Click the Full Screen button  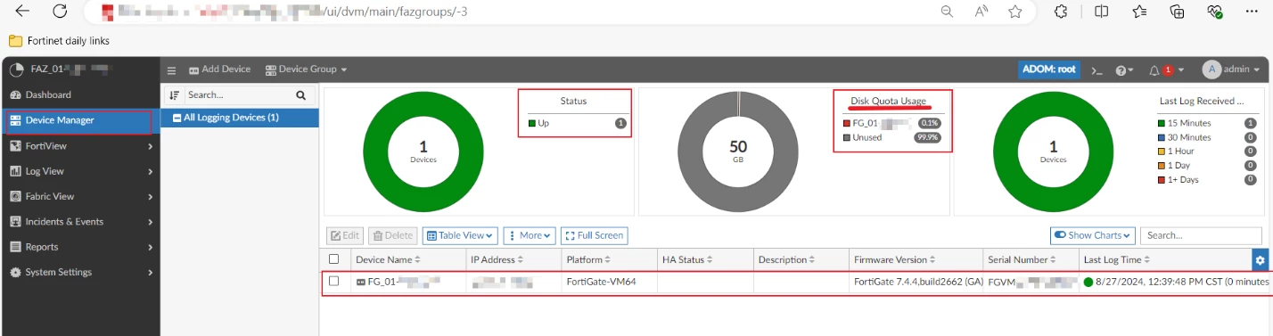pyautogui.click(x=594, y=235)
